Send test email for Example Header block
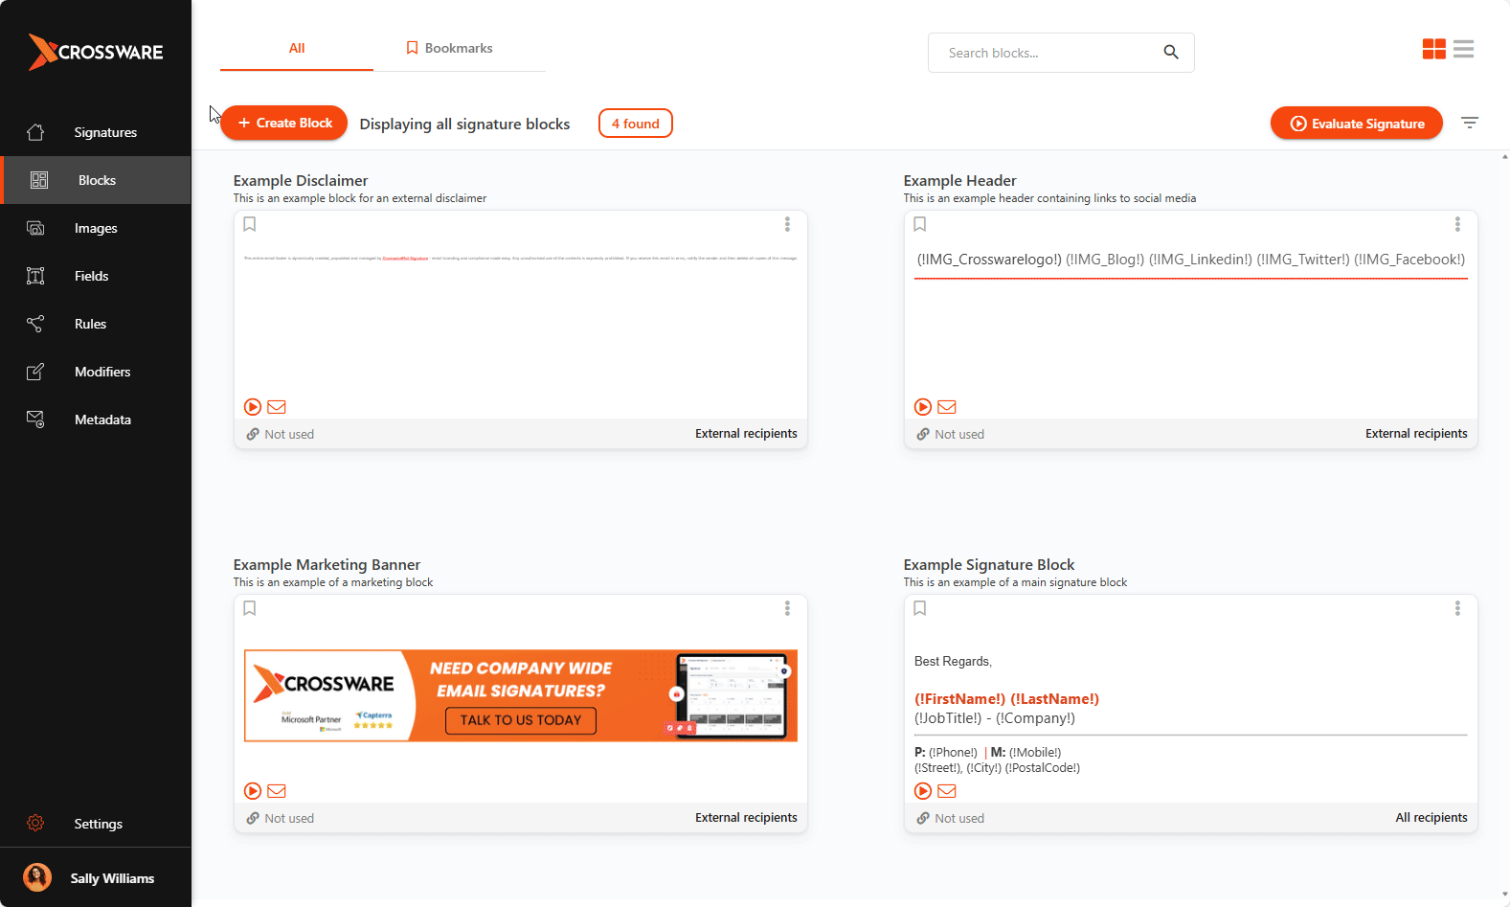Image resolution: width=1510 pixels, height=907 pixels. [x=947, y=407]
